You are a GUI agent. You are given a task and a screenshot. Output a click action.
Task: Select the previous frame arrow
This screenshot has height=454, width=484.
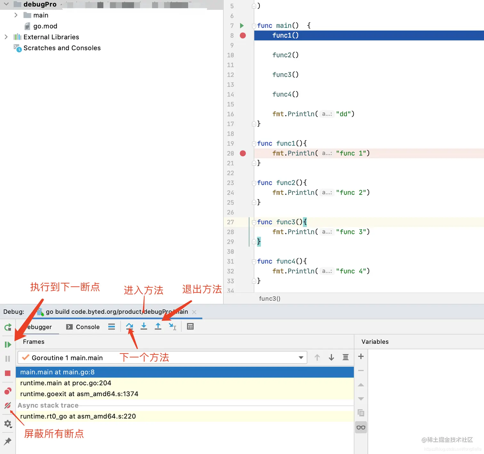(x=317, y=358)
